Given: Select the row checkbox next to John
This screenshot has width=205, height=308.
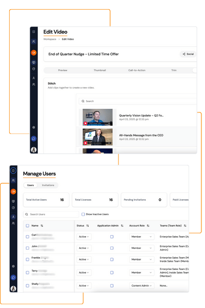Looking at the screenshot, I should point(28,248).
